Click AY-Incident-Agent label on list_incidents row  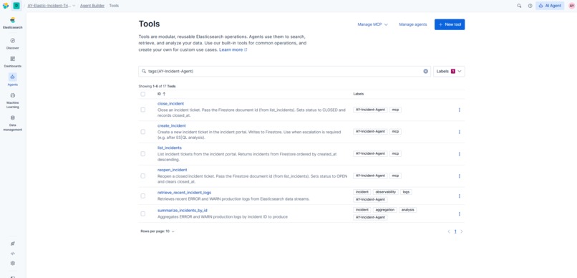(370, 153)
